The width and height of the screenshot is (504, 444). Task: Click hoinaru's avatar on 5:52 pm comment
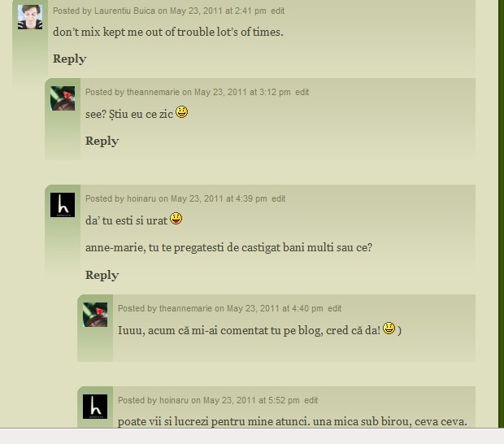tap(95, 407)
